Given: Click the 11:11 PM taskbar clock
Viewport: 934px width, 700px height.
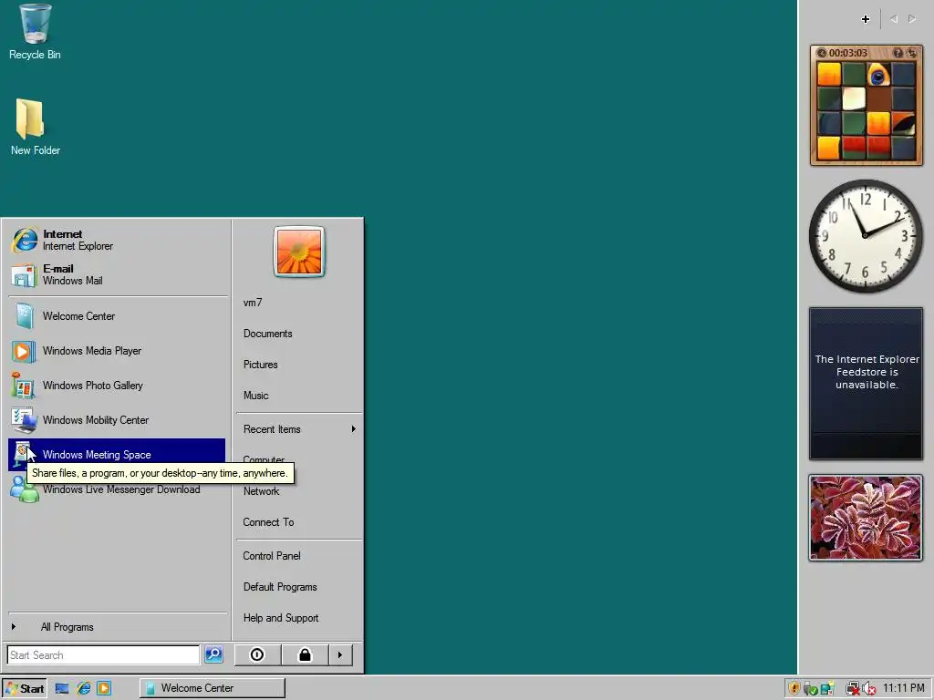Looking at the screenshot, I should [903, 688].
